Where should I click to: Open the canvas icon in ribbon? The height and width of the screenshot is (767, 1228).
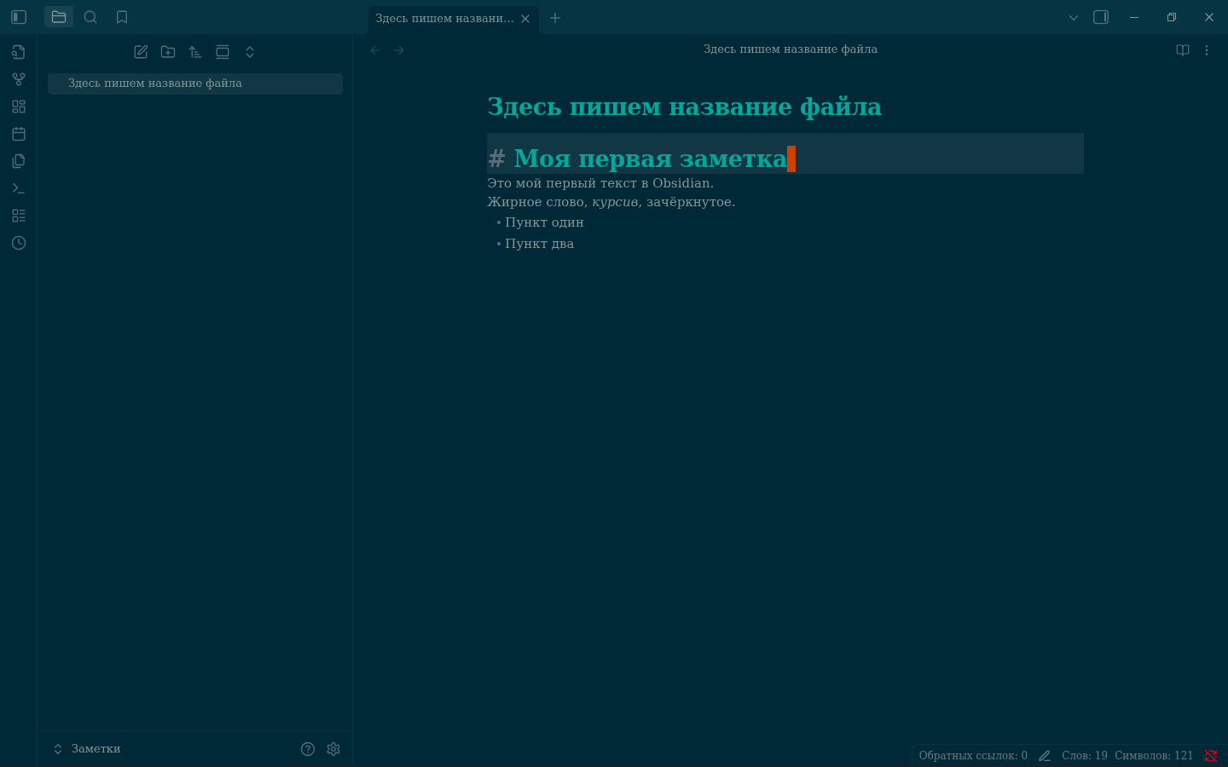click(x=19, y=107)
